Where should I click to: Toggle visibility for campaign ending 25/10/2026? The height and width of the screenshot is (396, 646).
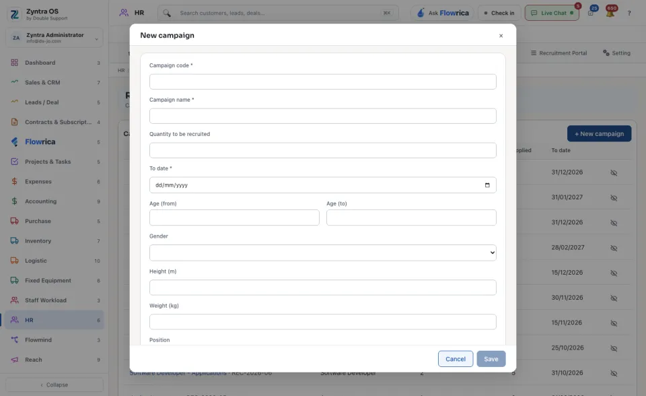tap(614, 349)
